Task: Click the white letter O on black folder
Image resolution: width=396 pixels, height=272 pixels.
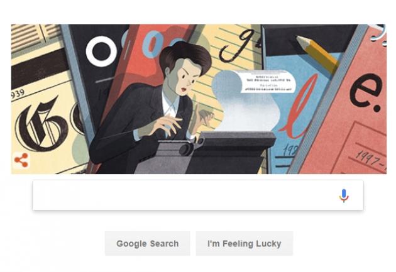Action: point(101,52)
